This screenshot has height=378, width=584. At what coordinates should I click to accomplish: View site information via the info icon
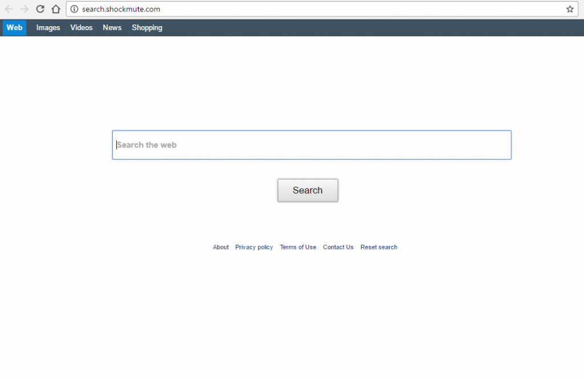point(74,9)
